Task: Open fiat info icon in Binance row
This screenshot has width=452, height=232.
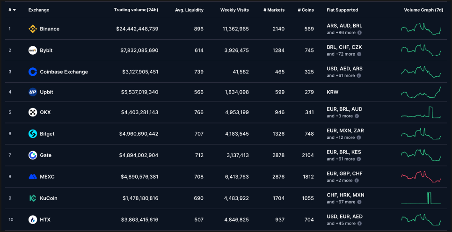Action: pos(359,33)
